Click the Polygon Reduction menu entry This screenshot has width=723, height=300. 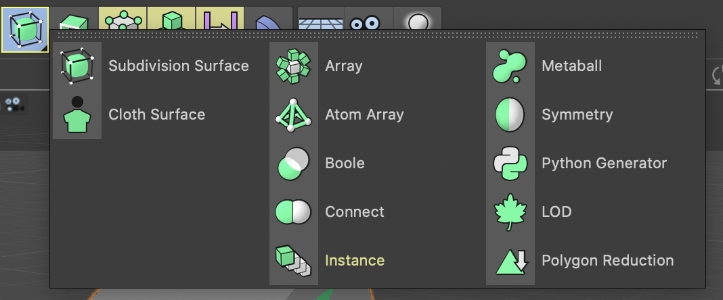point(607,261)
